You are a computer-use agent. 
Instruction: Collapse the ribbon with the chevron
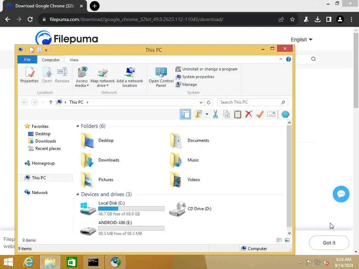click(x=281, y=59)
